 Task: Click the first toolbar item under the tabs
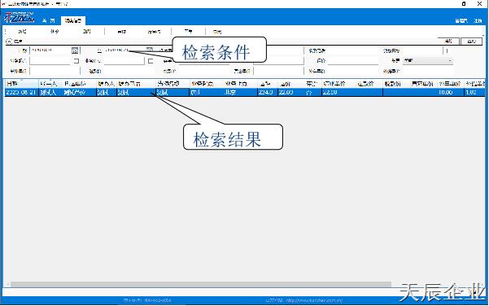click(x=22, y=32)
